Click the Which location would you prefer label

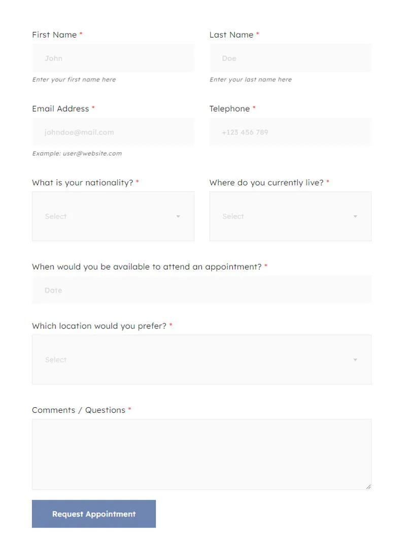[99, 326]
